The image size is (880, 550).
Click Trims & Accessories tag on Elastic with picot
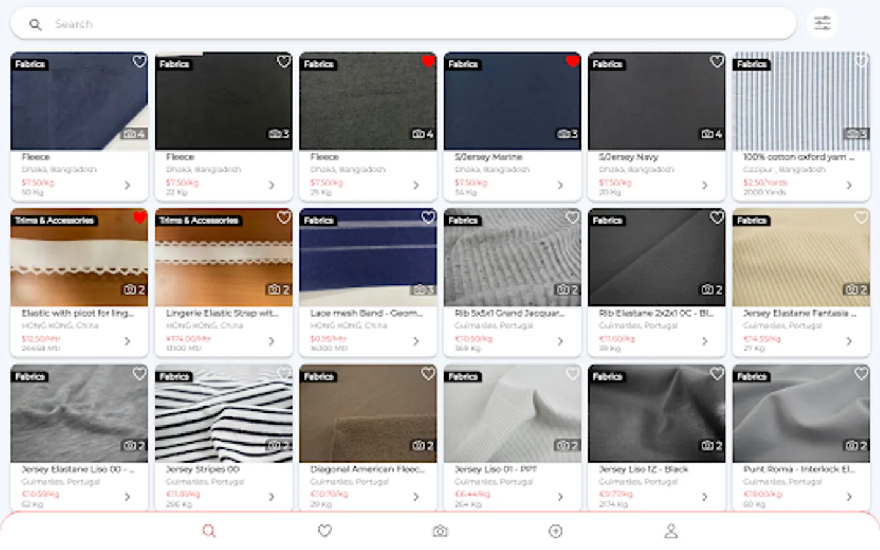click(54, 220)
